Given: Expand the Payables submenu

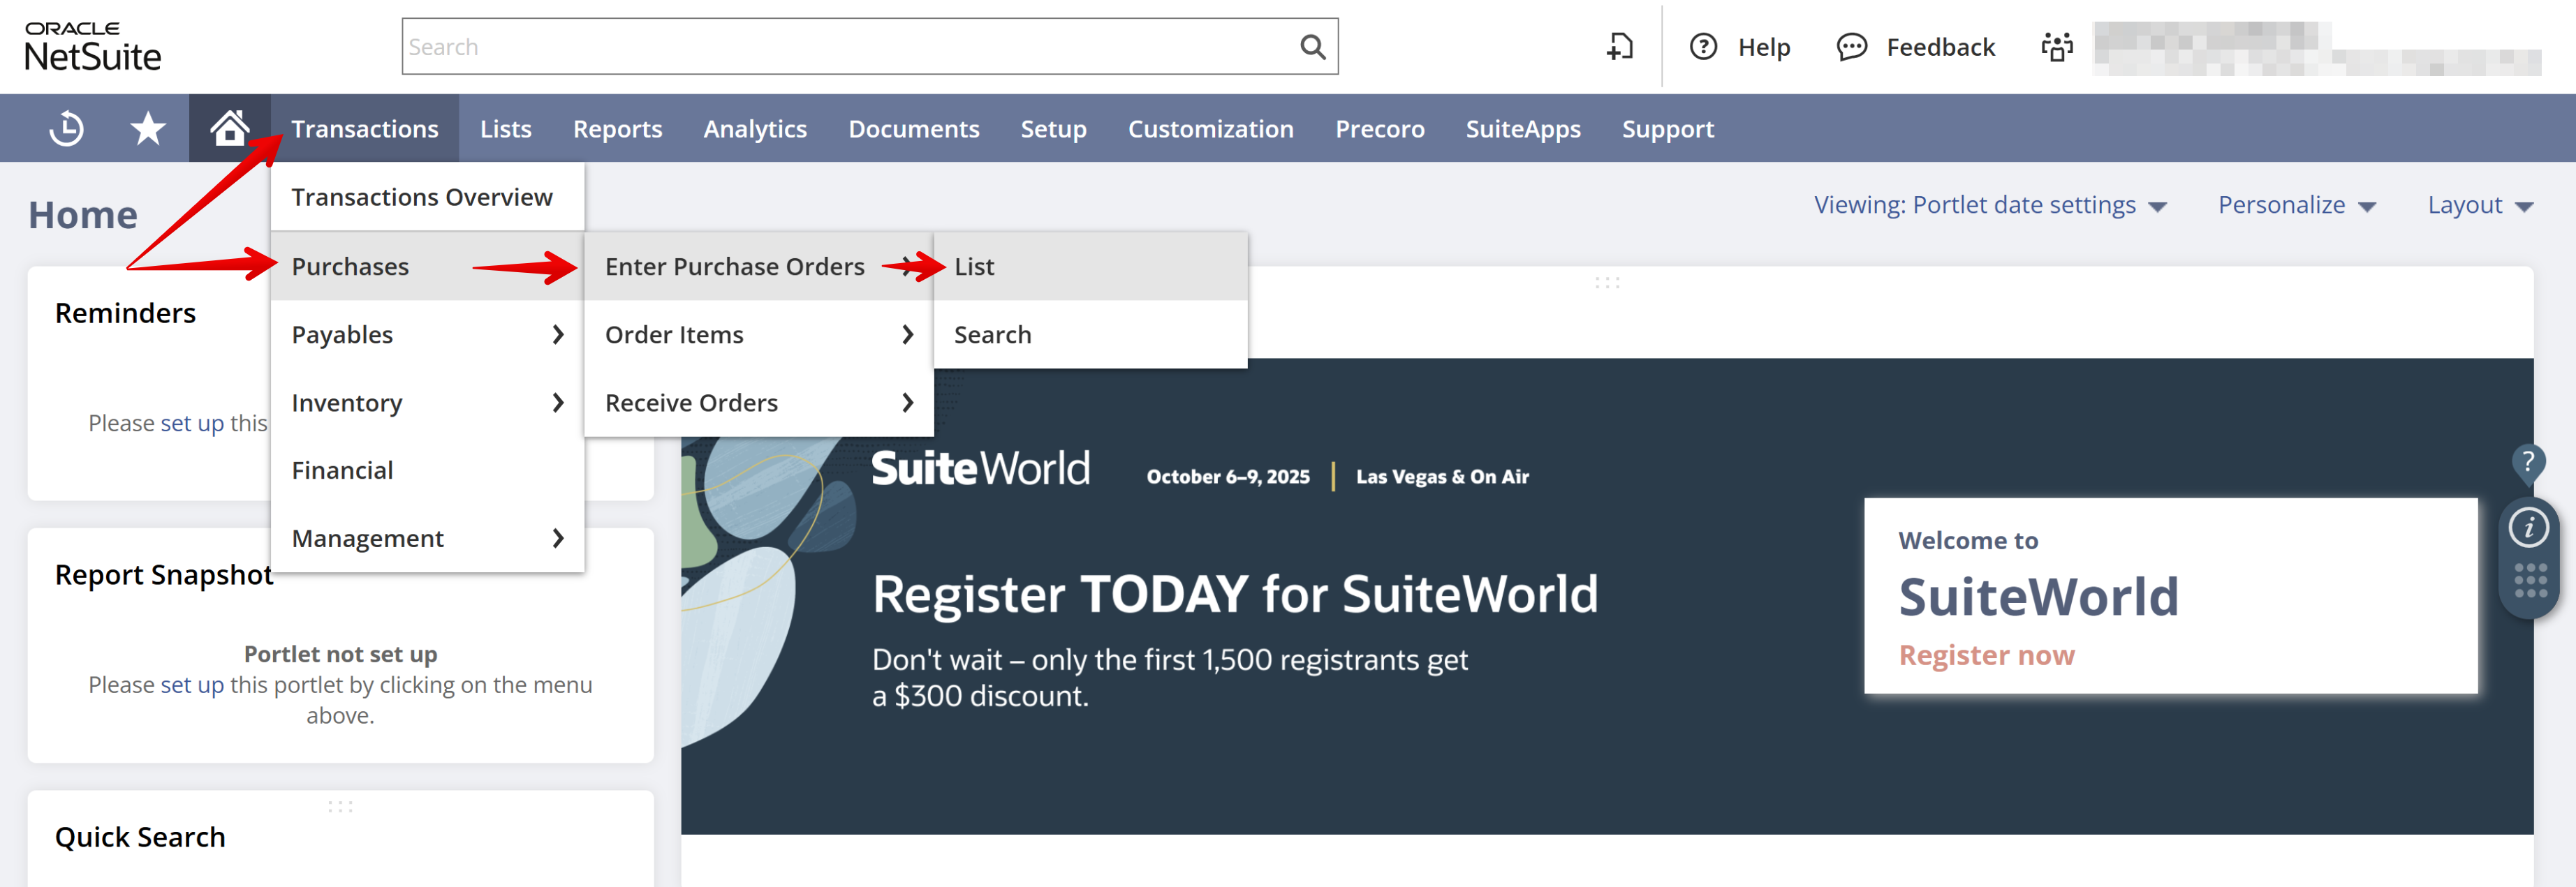Looking at the screenshot, I should tap(427, 334).
